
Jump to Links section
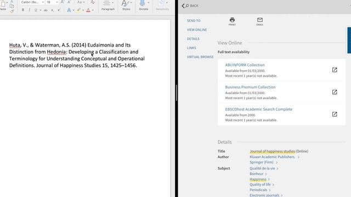pos(191,48)
